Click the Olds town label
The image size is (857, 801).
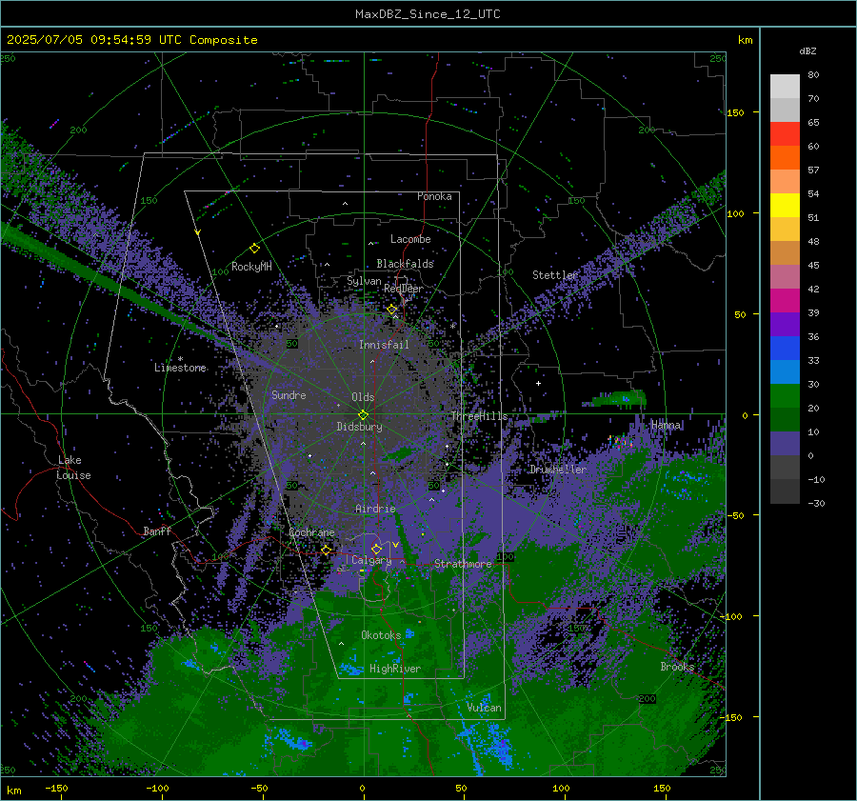pos(363,397)
